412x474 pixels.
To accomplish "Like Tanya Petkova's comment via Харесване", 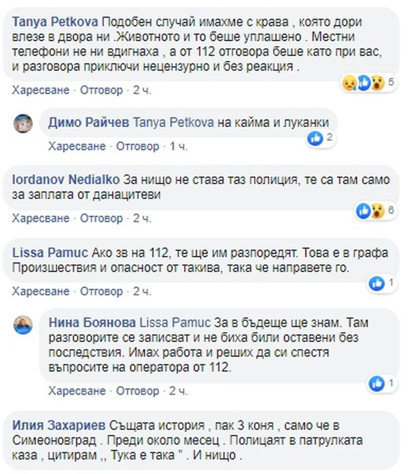I will click(41, 90).
